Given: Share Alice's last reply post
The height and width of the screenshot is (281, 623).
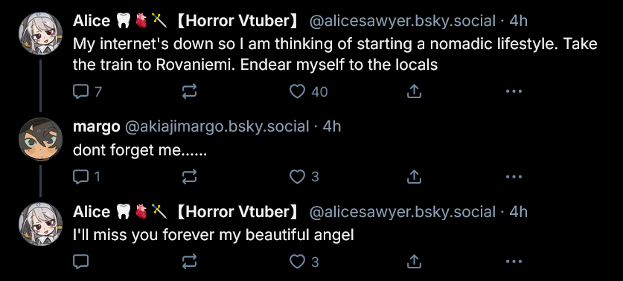Looking at the screenshot, I should point(414,262).
